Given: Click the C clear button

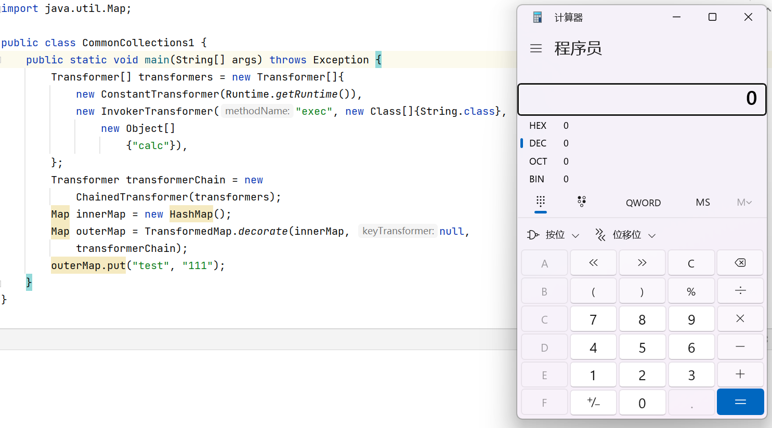Looking at the screenshot, I should pos(691,263).
